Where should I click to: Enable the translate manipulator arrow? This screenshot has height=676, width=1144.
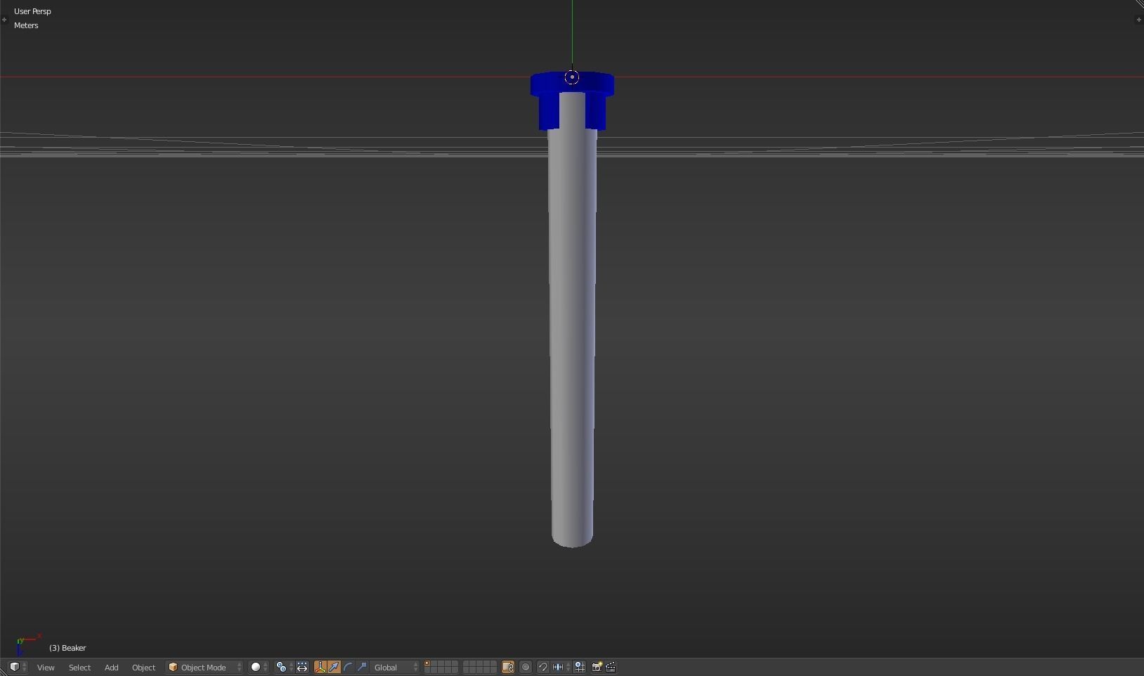334,667
